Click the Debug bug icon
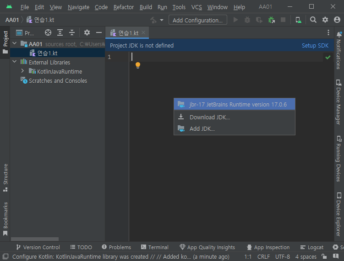The width and height of the screenshot is (344, 261). tap(247, 20)
